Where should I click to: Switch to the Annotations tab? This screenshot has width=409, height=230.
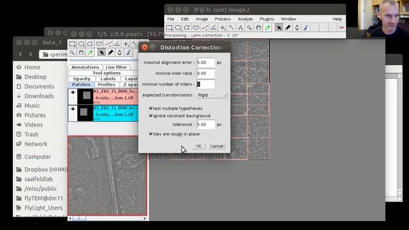coord(85,67)
